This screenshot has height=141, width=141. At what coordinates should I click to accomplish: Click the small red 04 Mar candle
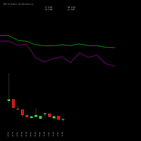(x=27, y=116)
